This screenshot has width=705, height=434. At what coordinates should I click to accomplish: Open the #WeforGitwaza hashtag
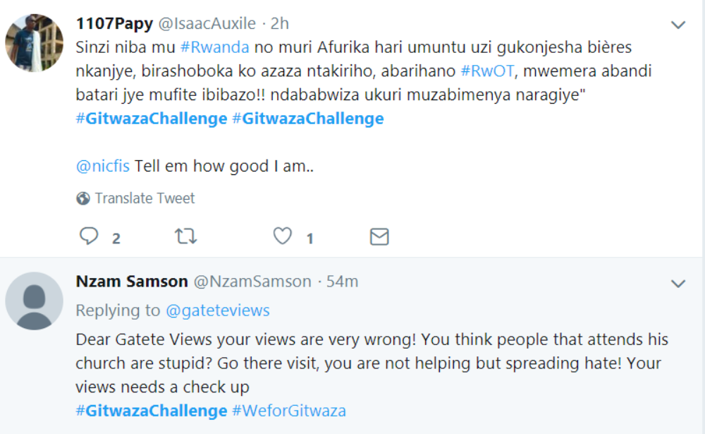tap(288, 411)
